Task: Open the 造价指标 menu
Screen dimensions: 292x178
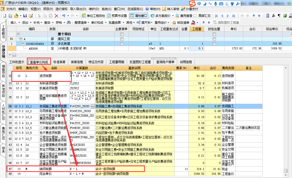Action: point(62,9)
